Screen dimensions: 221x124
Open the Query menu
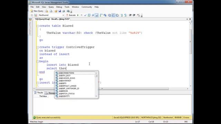pos(51,7)
